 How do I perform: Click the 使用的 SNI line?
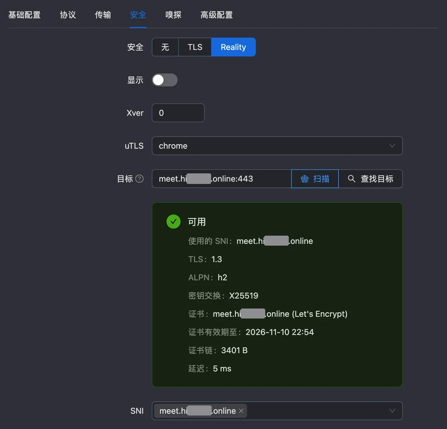point(250,241)
